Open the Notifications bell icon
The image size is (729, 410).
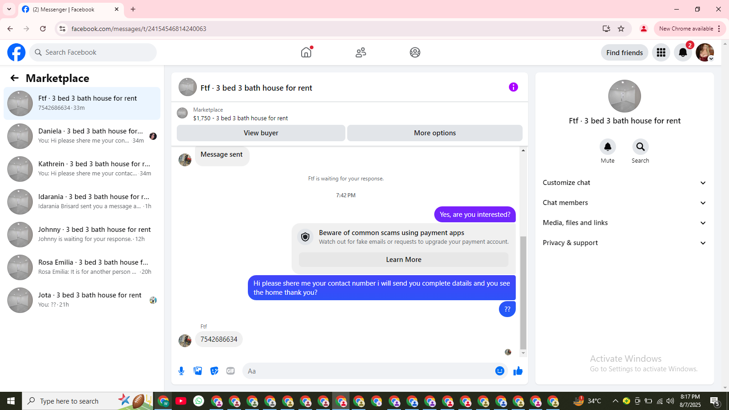683,52
